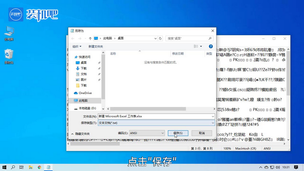Select 图片 in navigation pane

(84, 80)
